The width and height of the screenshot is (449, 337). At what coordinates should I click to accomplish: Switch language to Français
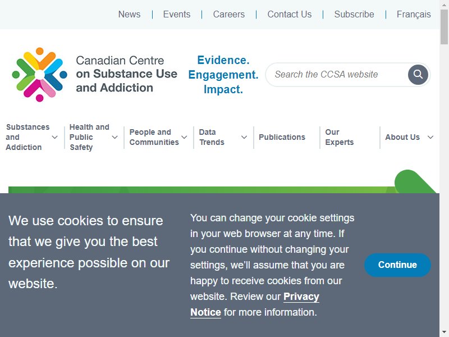pos(414,15)
